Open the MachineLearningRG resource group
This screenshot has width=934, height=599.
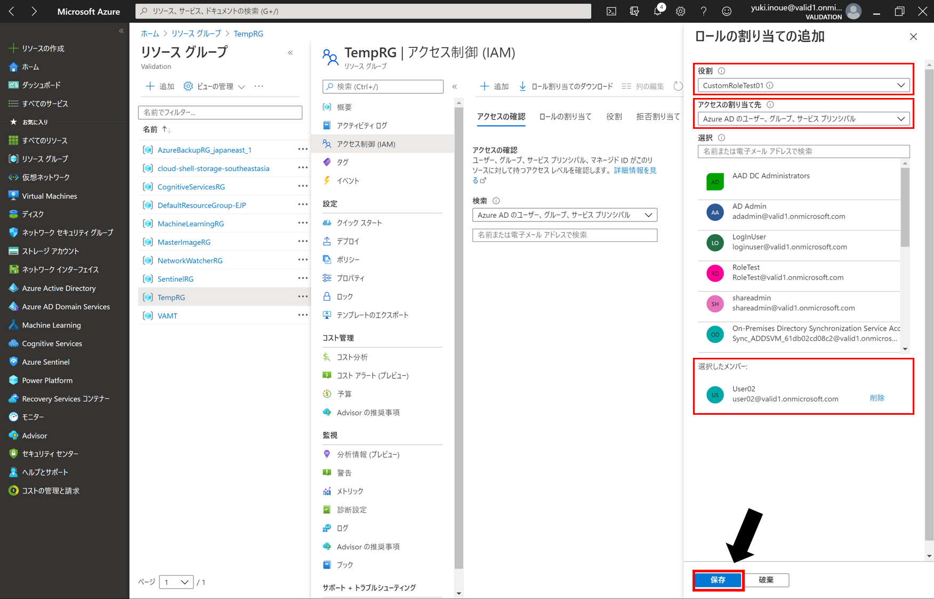point(191,224)
